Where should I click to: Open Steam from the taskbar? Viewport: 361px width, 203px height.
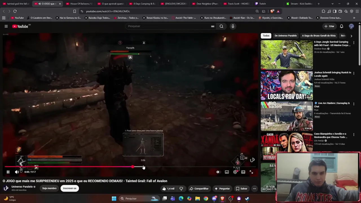point(247,198)
